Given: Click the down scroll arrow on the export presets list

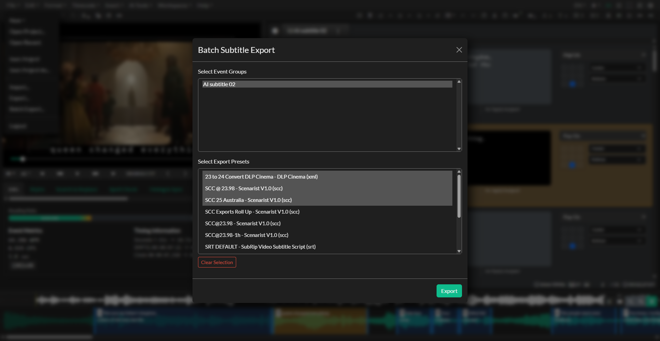Looking at the screenshot, I should 459,251.
